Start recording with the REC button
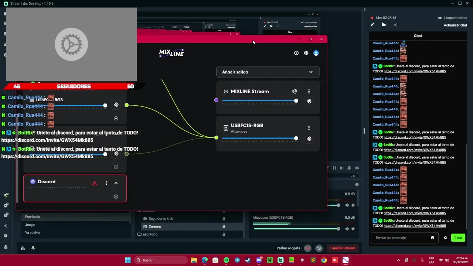The width and height of the screenshot is (473, 266). [307, 248]
